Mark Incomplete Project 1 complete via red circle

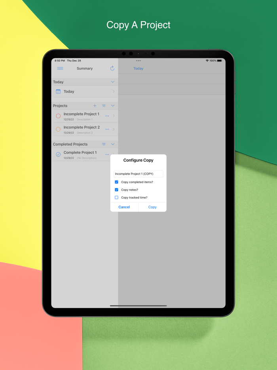click(x=58, y=116)
